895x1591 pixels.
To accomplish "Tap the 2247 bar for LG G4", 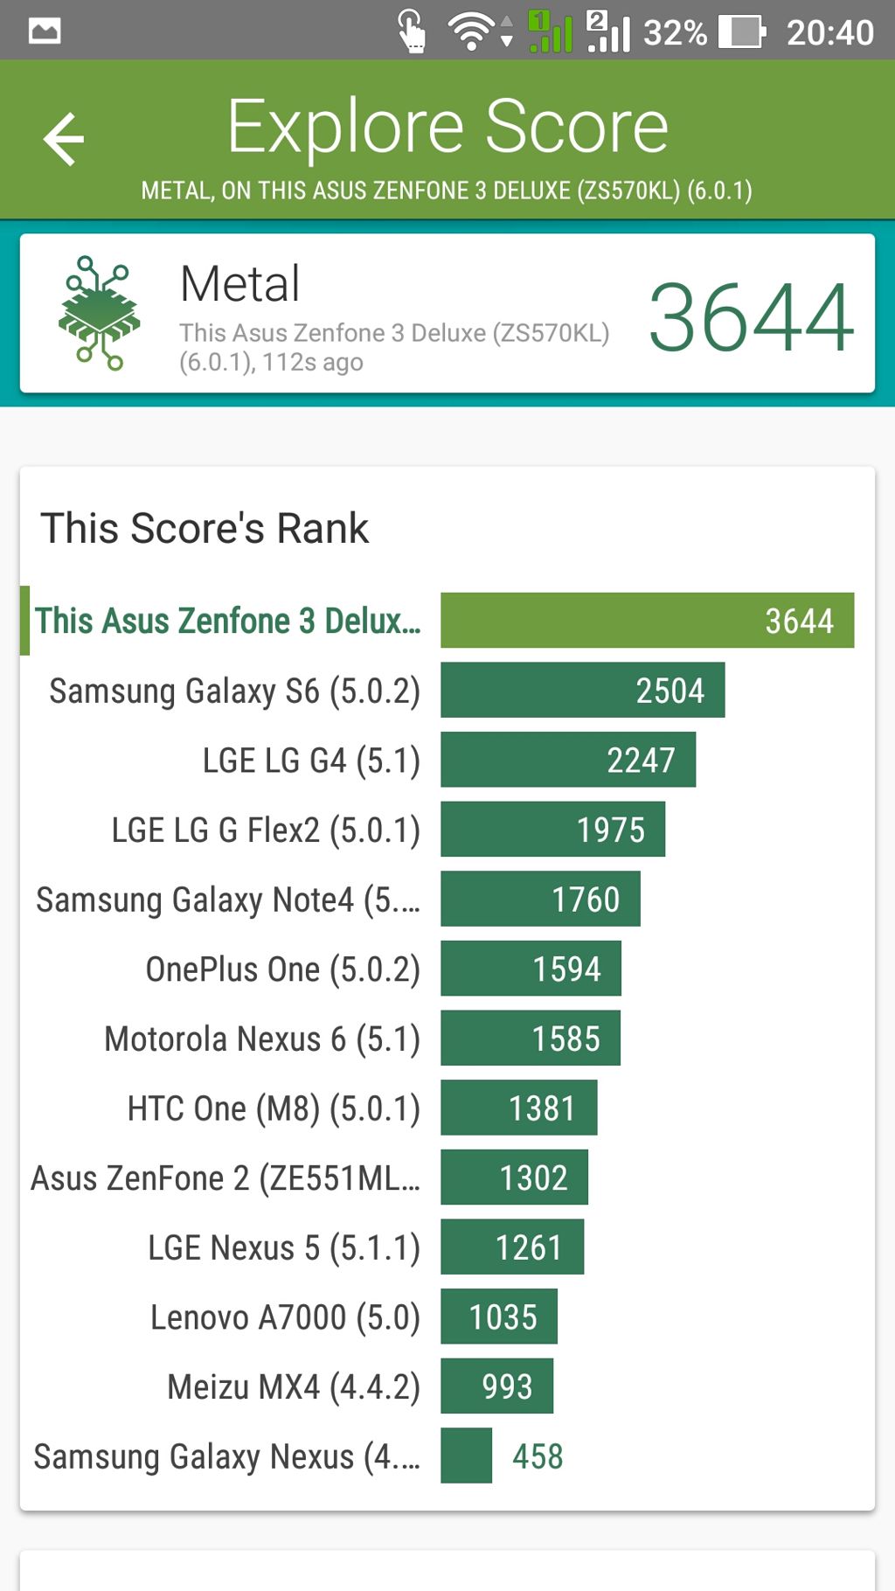I will pos(568,760).
